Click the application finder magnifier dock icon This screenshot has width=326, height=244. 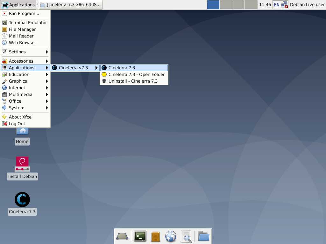[x=186, y=236]
